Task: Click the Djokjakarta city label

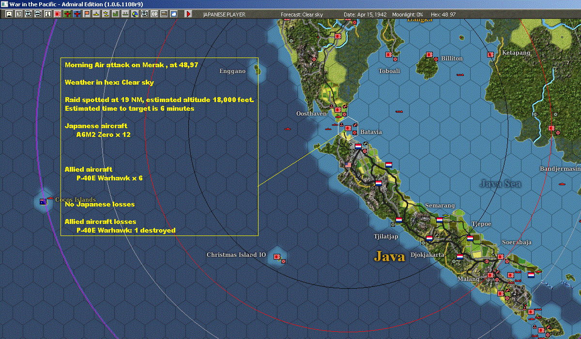Action: coord(428,254)
